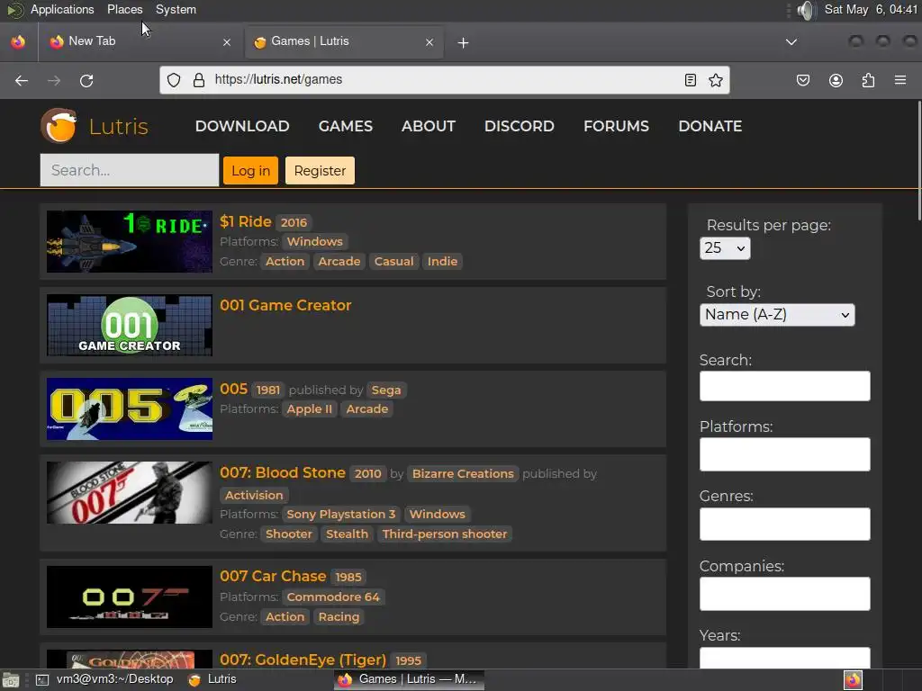Viewport: 922px width, 691px height.
Task: Click the 005 game thumbnail
Action: [130, 409]
